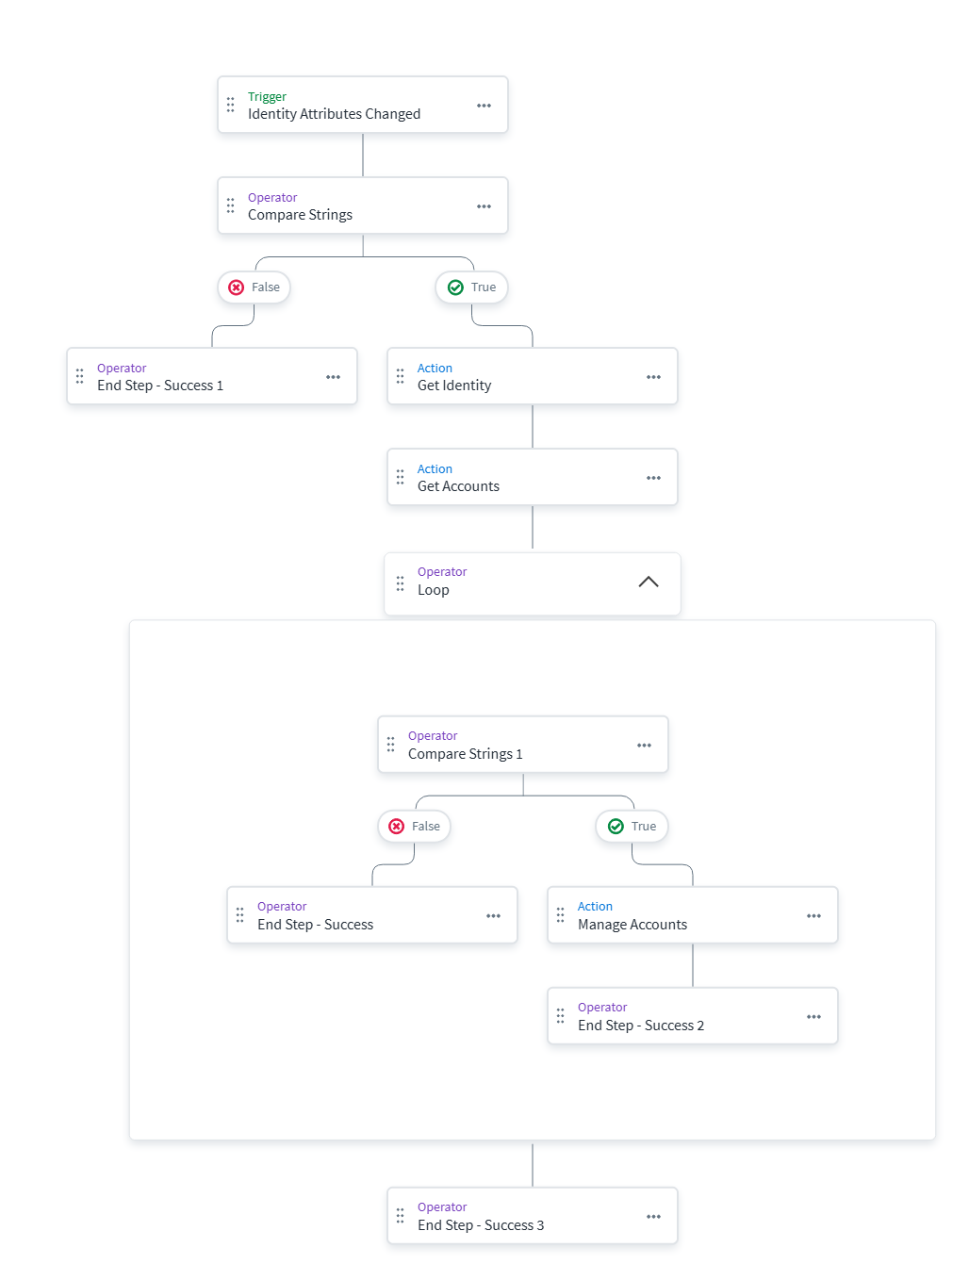Grab drag handle on Get Identity node
The height and width of the screenshot is (1264, 969).
coord(401,377)
